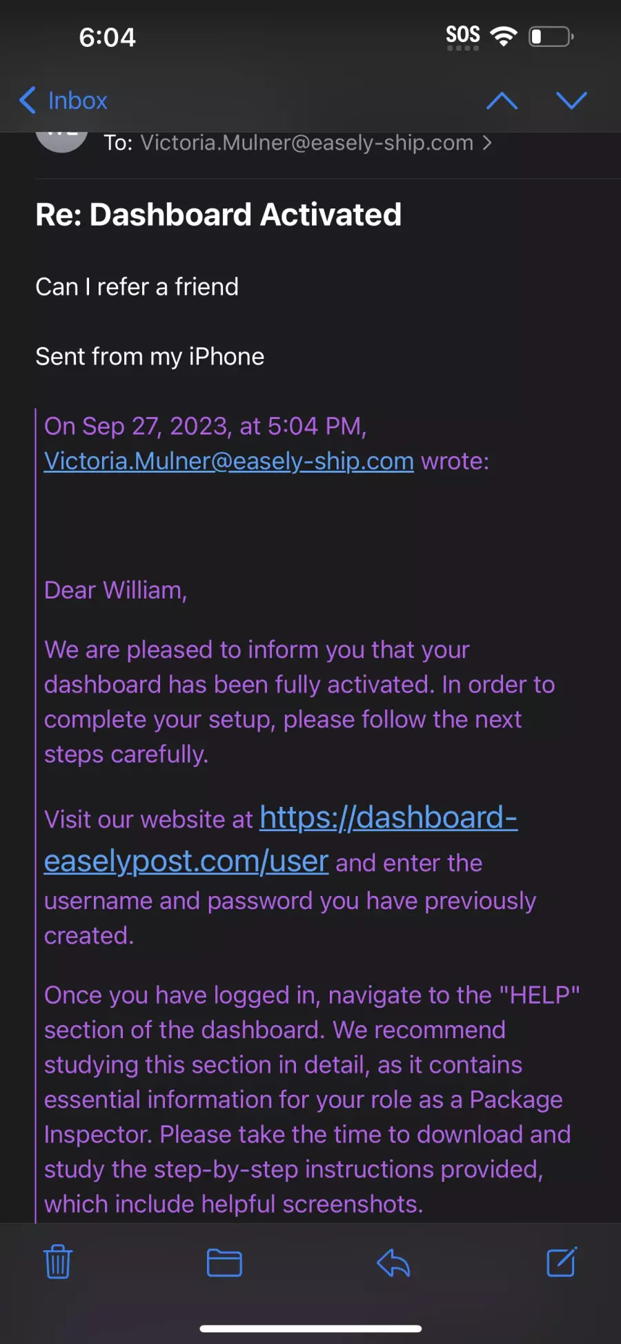Tap the 6:04 clock in status bar
The height and width of the screenshot is (1344, 621).
point(108,37)
